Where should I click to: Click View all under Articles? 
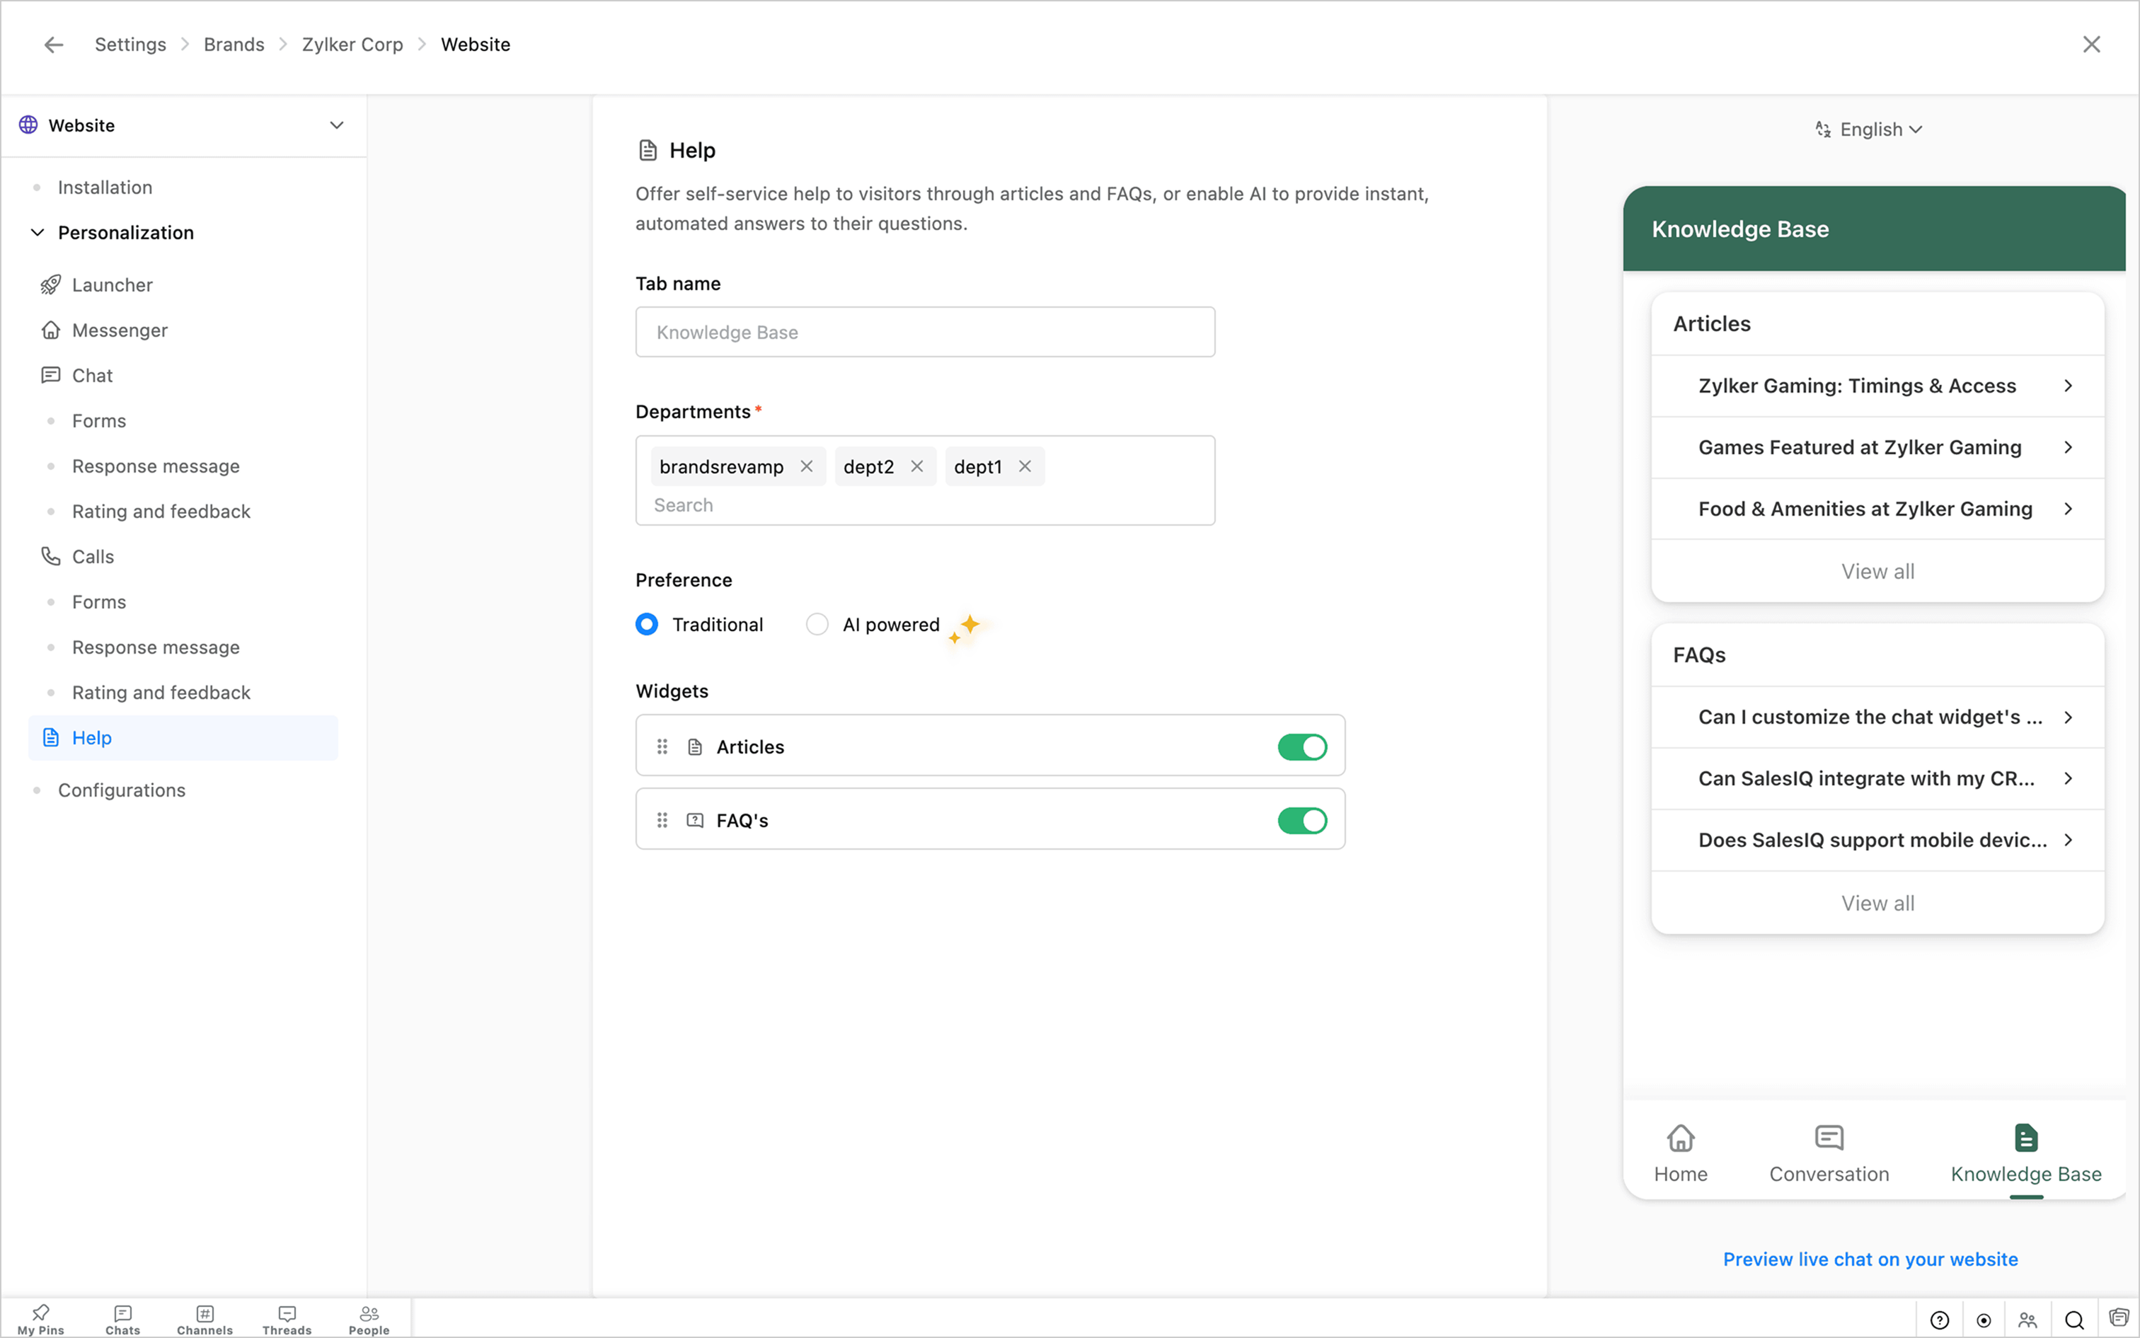(1877, 572)
